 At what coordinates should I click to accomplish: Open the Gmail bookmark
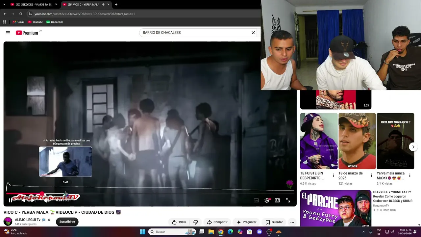point(18,22)
